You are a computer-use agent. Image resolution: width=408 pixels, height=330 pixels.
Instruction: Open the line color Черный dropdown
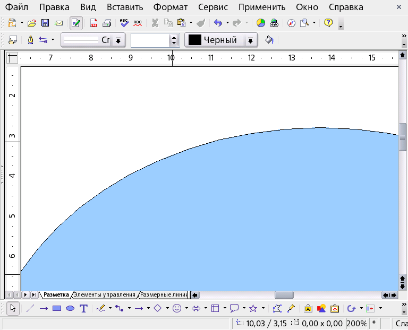[x=250, y=40]
